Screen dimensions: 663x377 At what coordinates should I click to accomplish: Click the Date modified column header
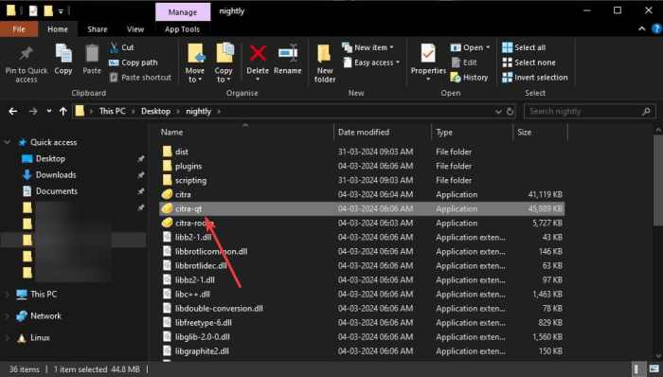point(364,132)
